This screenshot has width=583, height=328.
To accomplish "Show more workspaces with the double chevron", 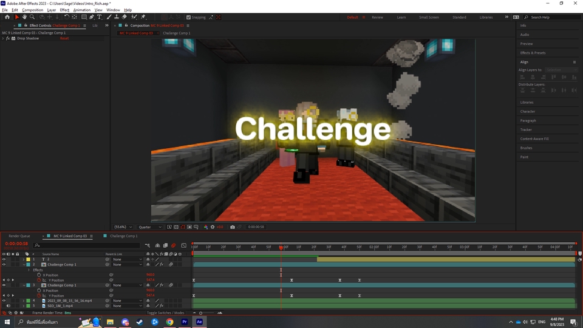I will click(x=506, y=17).
